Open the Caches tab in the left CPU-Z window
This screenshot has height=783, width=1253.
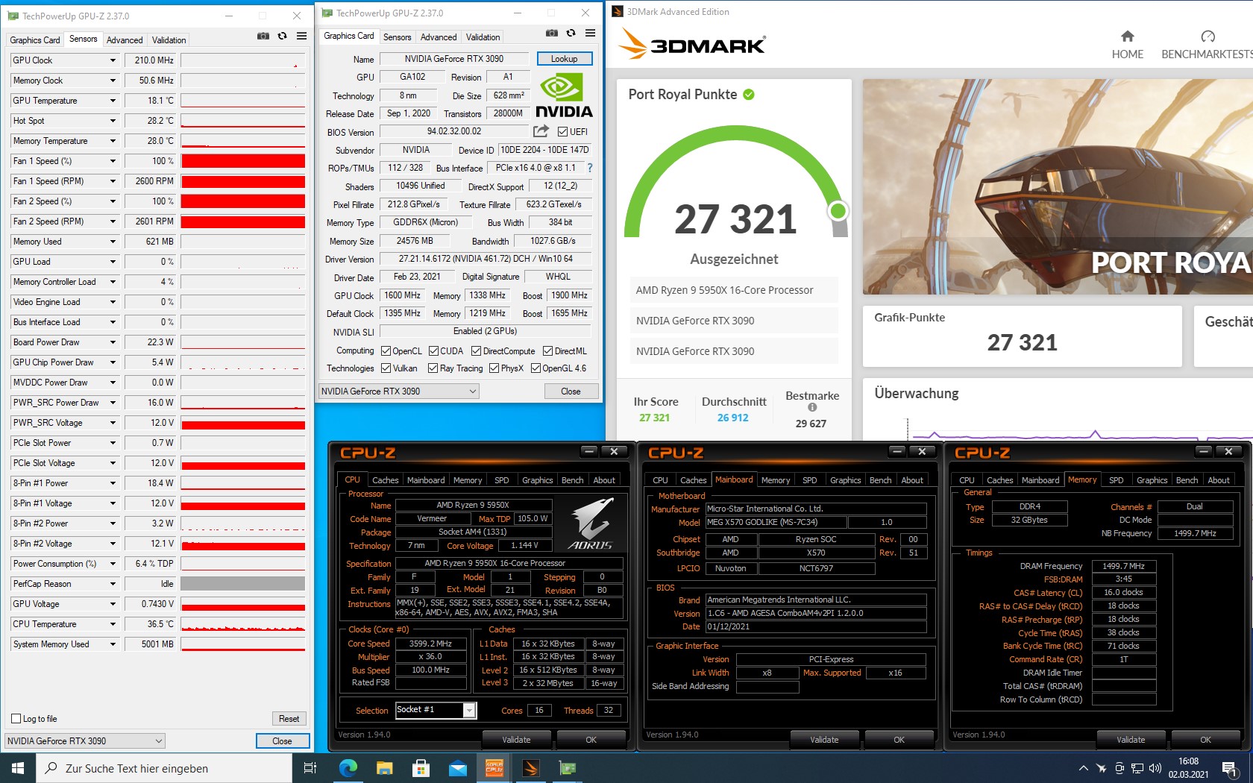386,480
